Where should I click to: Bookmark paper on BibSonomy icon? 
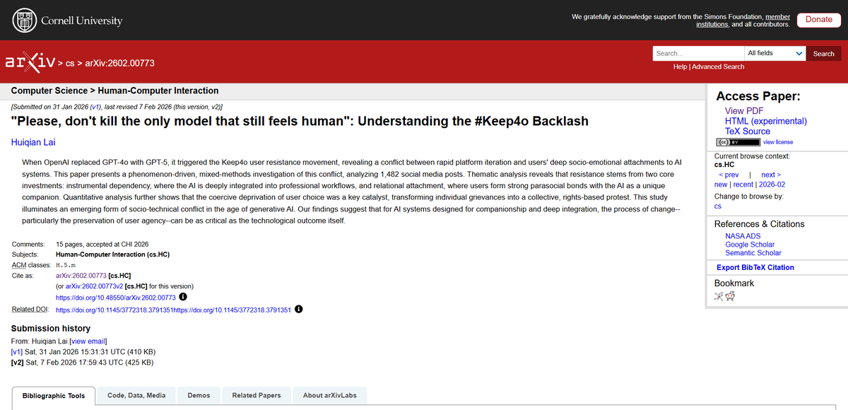pyautogui.click(x=719, y=296)
